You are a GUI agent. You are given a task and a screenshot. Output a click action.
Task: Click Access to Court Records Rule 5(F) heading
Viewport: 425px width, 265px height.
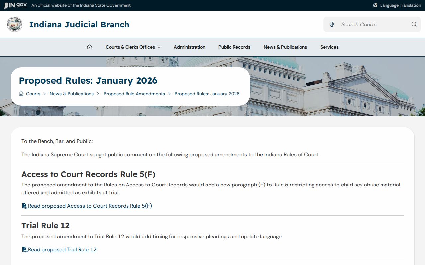[x=88, y=174]
